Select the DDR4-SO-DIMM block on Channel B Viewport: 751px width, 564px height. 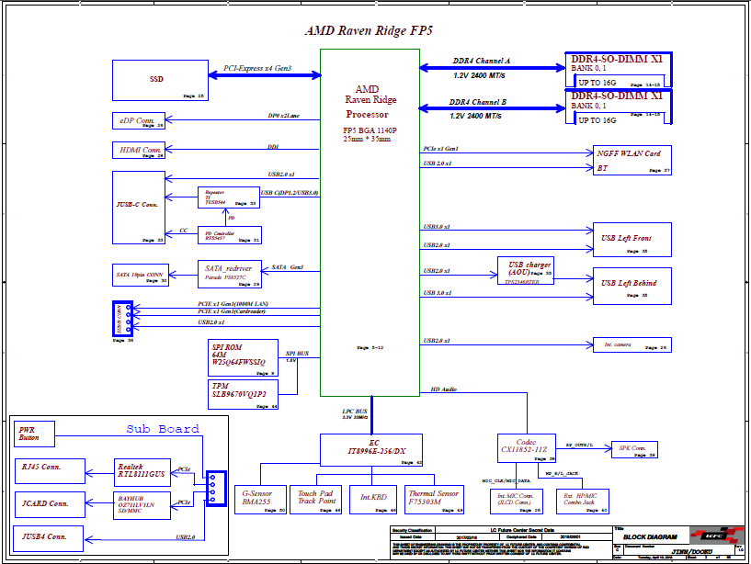[619, 107]
